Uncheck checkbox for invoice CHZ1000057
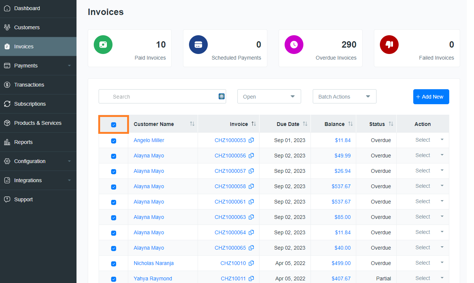 click(x=114, y=172)
